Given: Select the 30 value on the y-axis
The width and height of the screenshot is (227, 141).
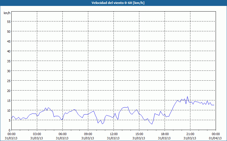Looking at the screenshot, I should click(x=9, y=71).
